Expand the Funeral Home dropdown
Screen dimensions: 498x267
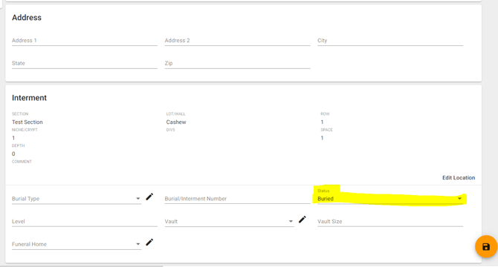138,244
